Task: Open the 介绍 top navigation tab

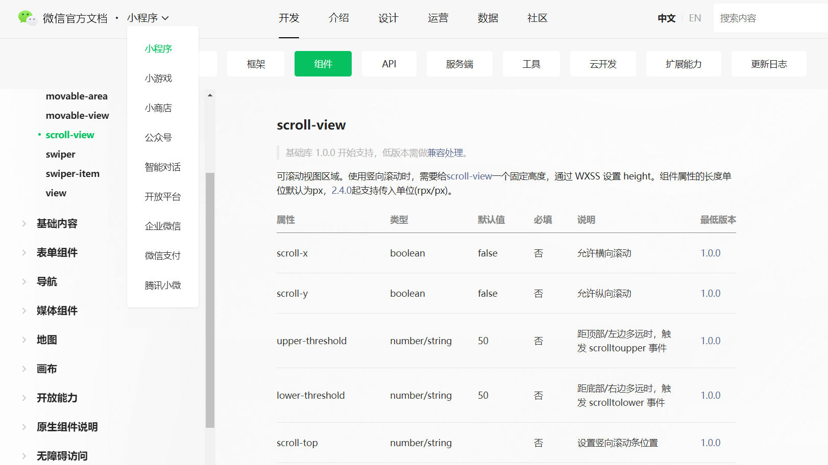Action: coord(338,18)
